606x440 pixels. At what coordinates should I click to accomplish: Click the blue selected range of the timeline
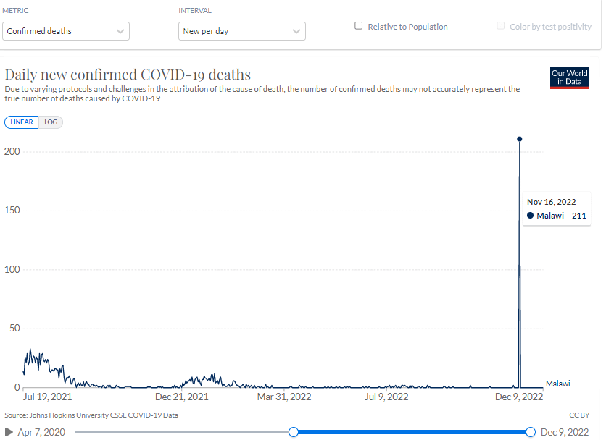pyautogui.click(x=412, y=432)
